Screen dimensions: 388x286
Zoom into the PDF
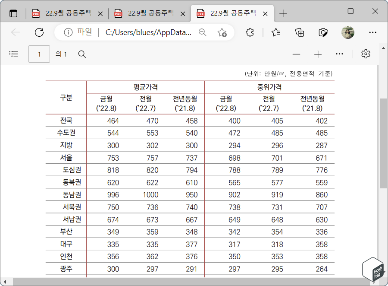[x=318, y=54]
